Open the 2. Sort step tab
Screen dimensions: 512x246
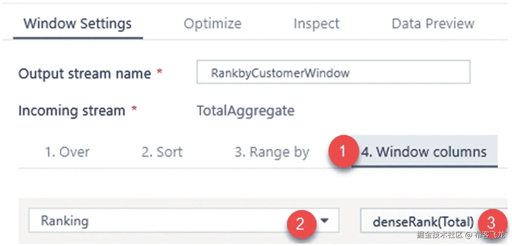162,152
